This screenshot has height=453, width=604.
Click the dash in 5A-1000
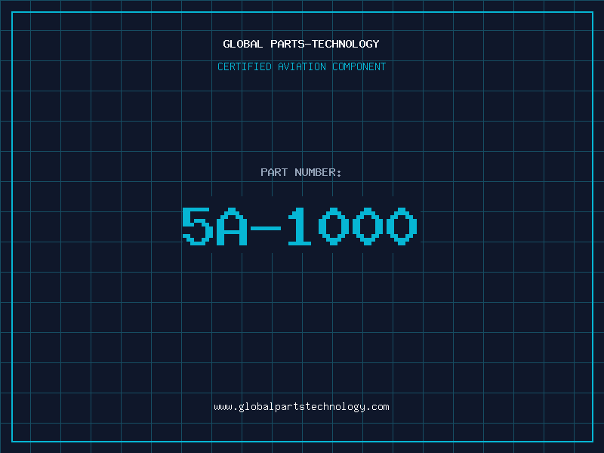pyautogui.click(x=266, y=228)
